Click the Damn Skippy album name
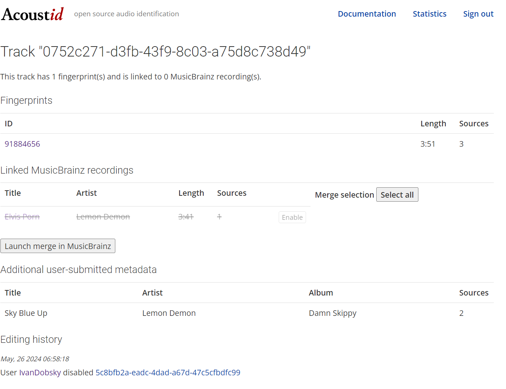 [x=332, y=313]
